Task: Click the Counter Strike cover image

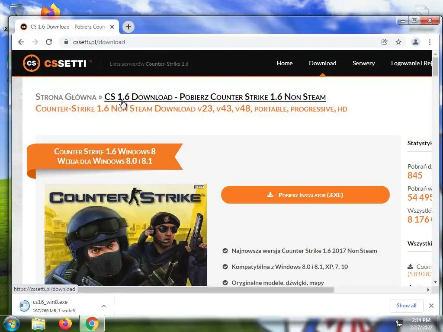Action: pos(125,235)
